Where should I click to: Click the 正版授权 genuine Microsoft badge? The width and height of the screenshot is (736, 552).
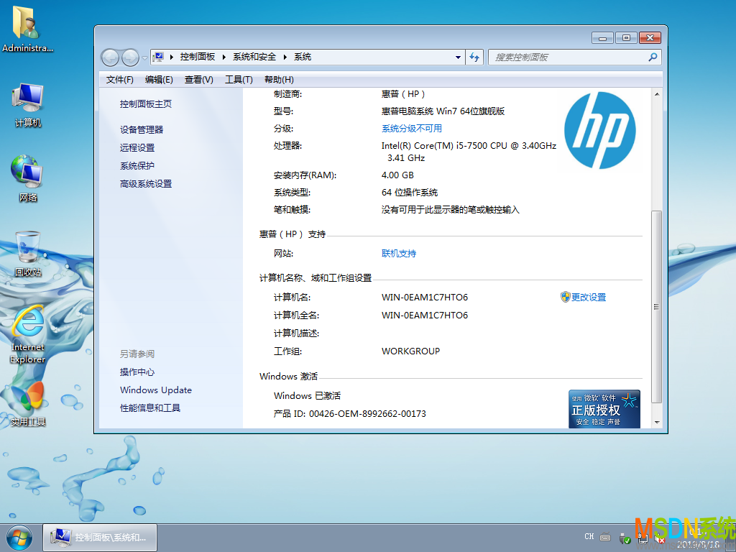pos(604,408)
